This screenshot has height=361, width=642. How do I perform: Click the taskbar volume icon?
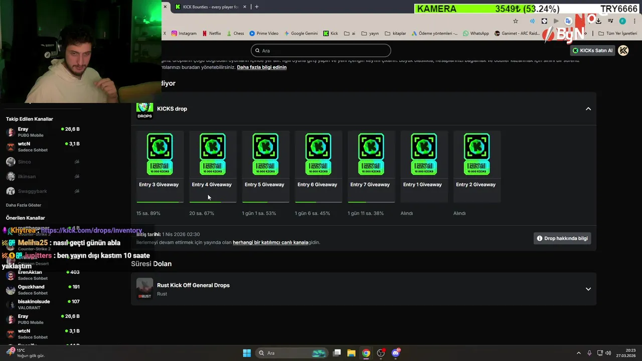pos(608,353)
